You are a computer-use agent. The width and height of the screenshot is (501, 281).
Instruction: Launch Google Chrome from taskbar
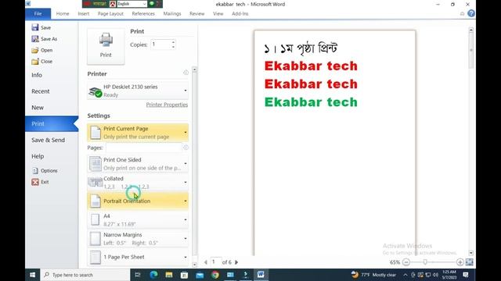tap(215, 275)
